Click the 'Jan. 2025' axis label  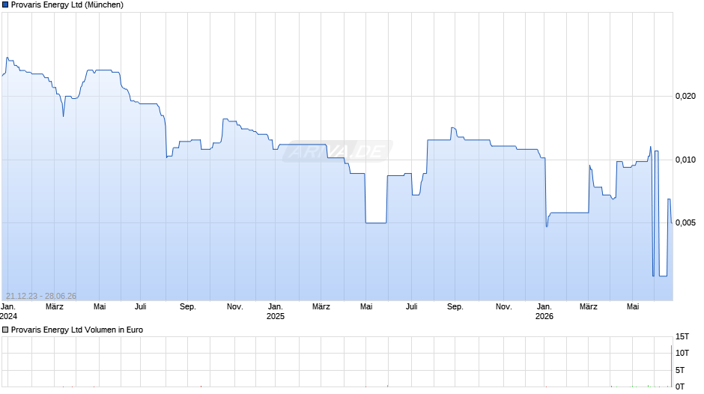pos(275,312)
